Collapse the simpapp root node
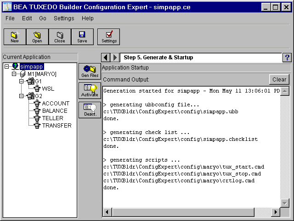 (x=6, y=66)
